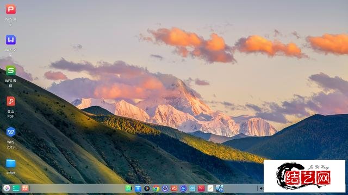Open the WPS 2019 desktop icon
This screenshot has height=195, width=348.
click(11, 132)
